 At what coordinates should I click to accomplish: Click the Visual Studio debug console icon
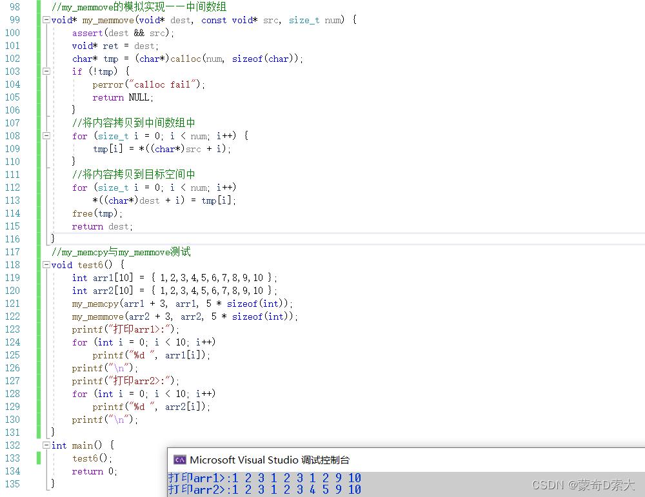(180, 460)
